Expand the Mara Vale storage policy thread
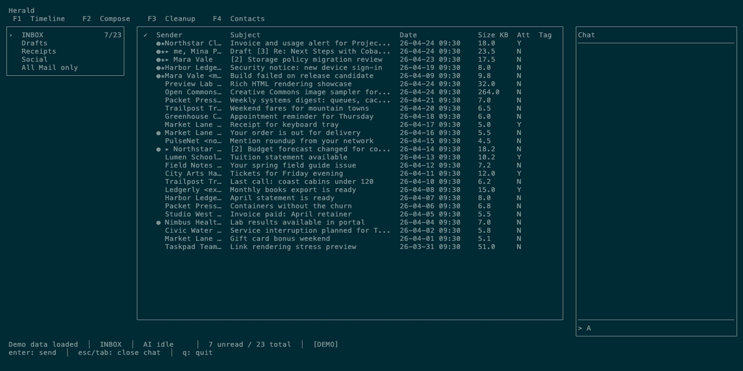This screenshot has width=743, height=371. tap(167, 60)
